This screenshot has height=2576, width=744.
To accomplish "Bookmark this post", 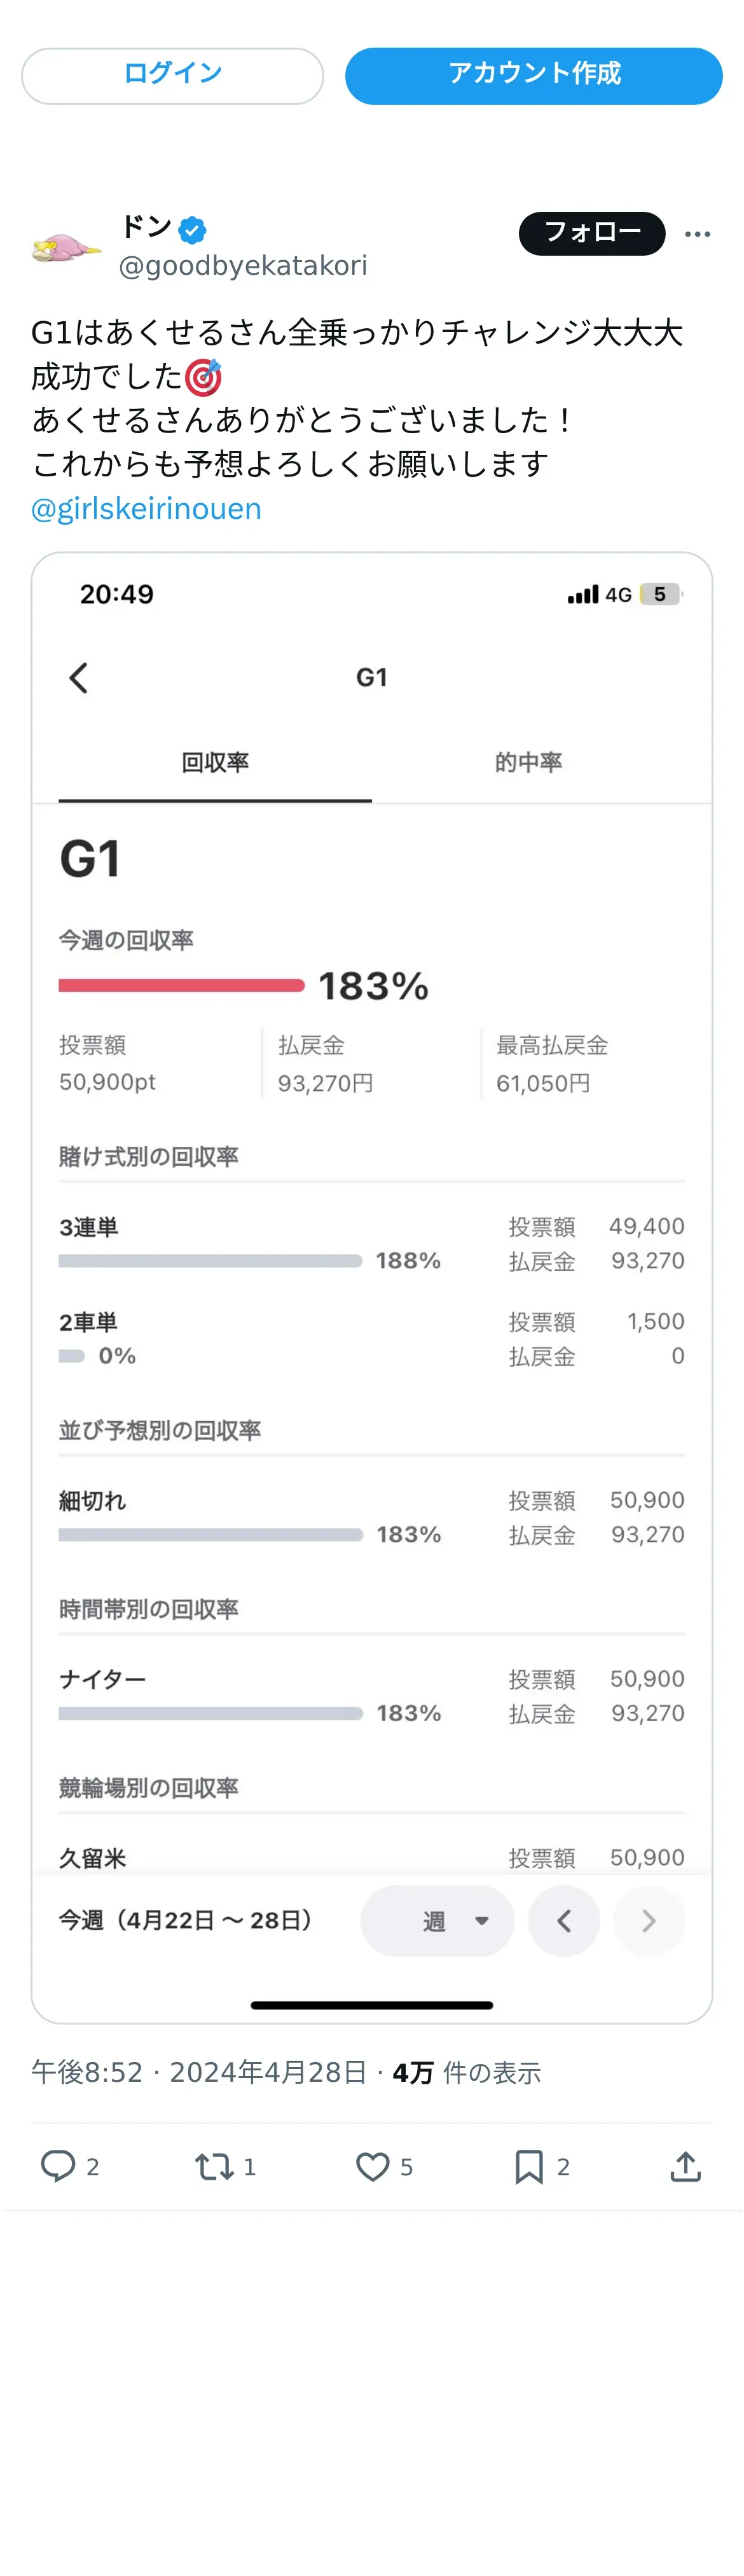I will 529,2166.
